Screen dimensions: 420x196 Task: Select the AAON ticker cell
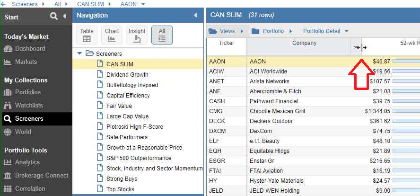point(227,62)
